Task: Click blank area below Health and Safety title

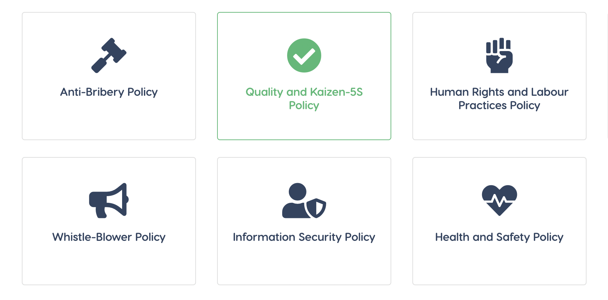Action: pyautogui.click(x=499, y=264)
